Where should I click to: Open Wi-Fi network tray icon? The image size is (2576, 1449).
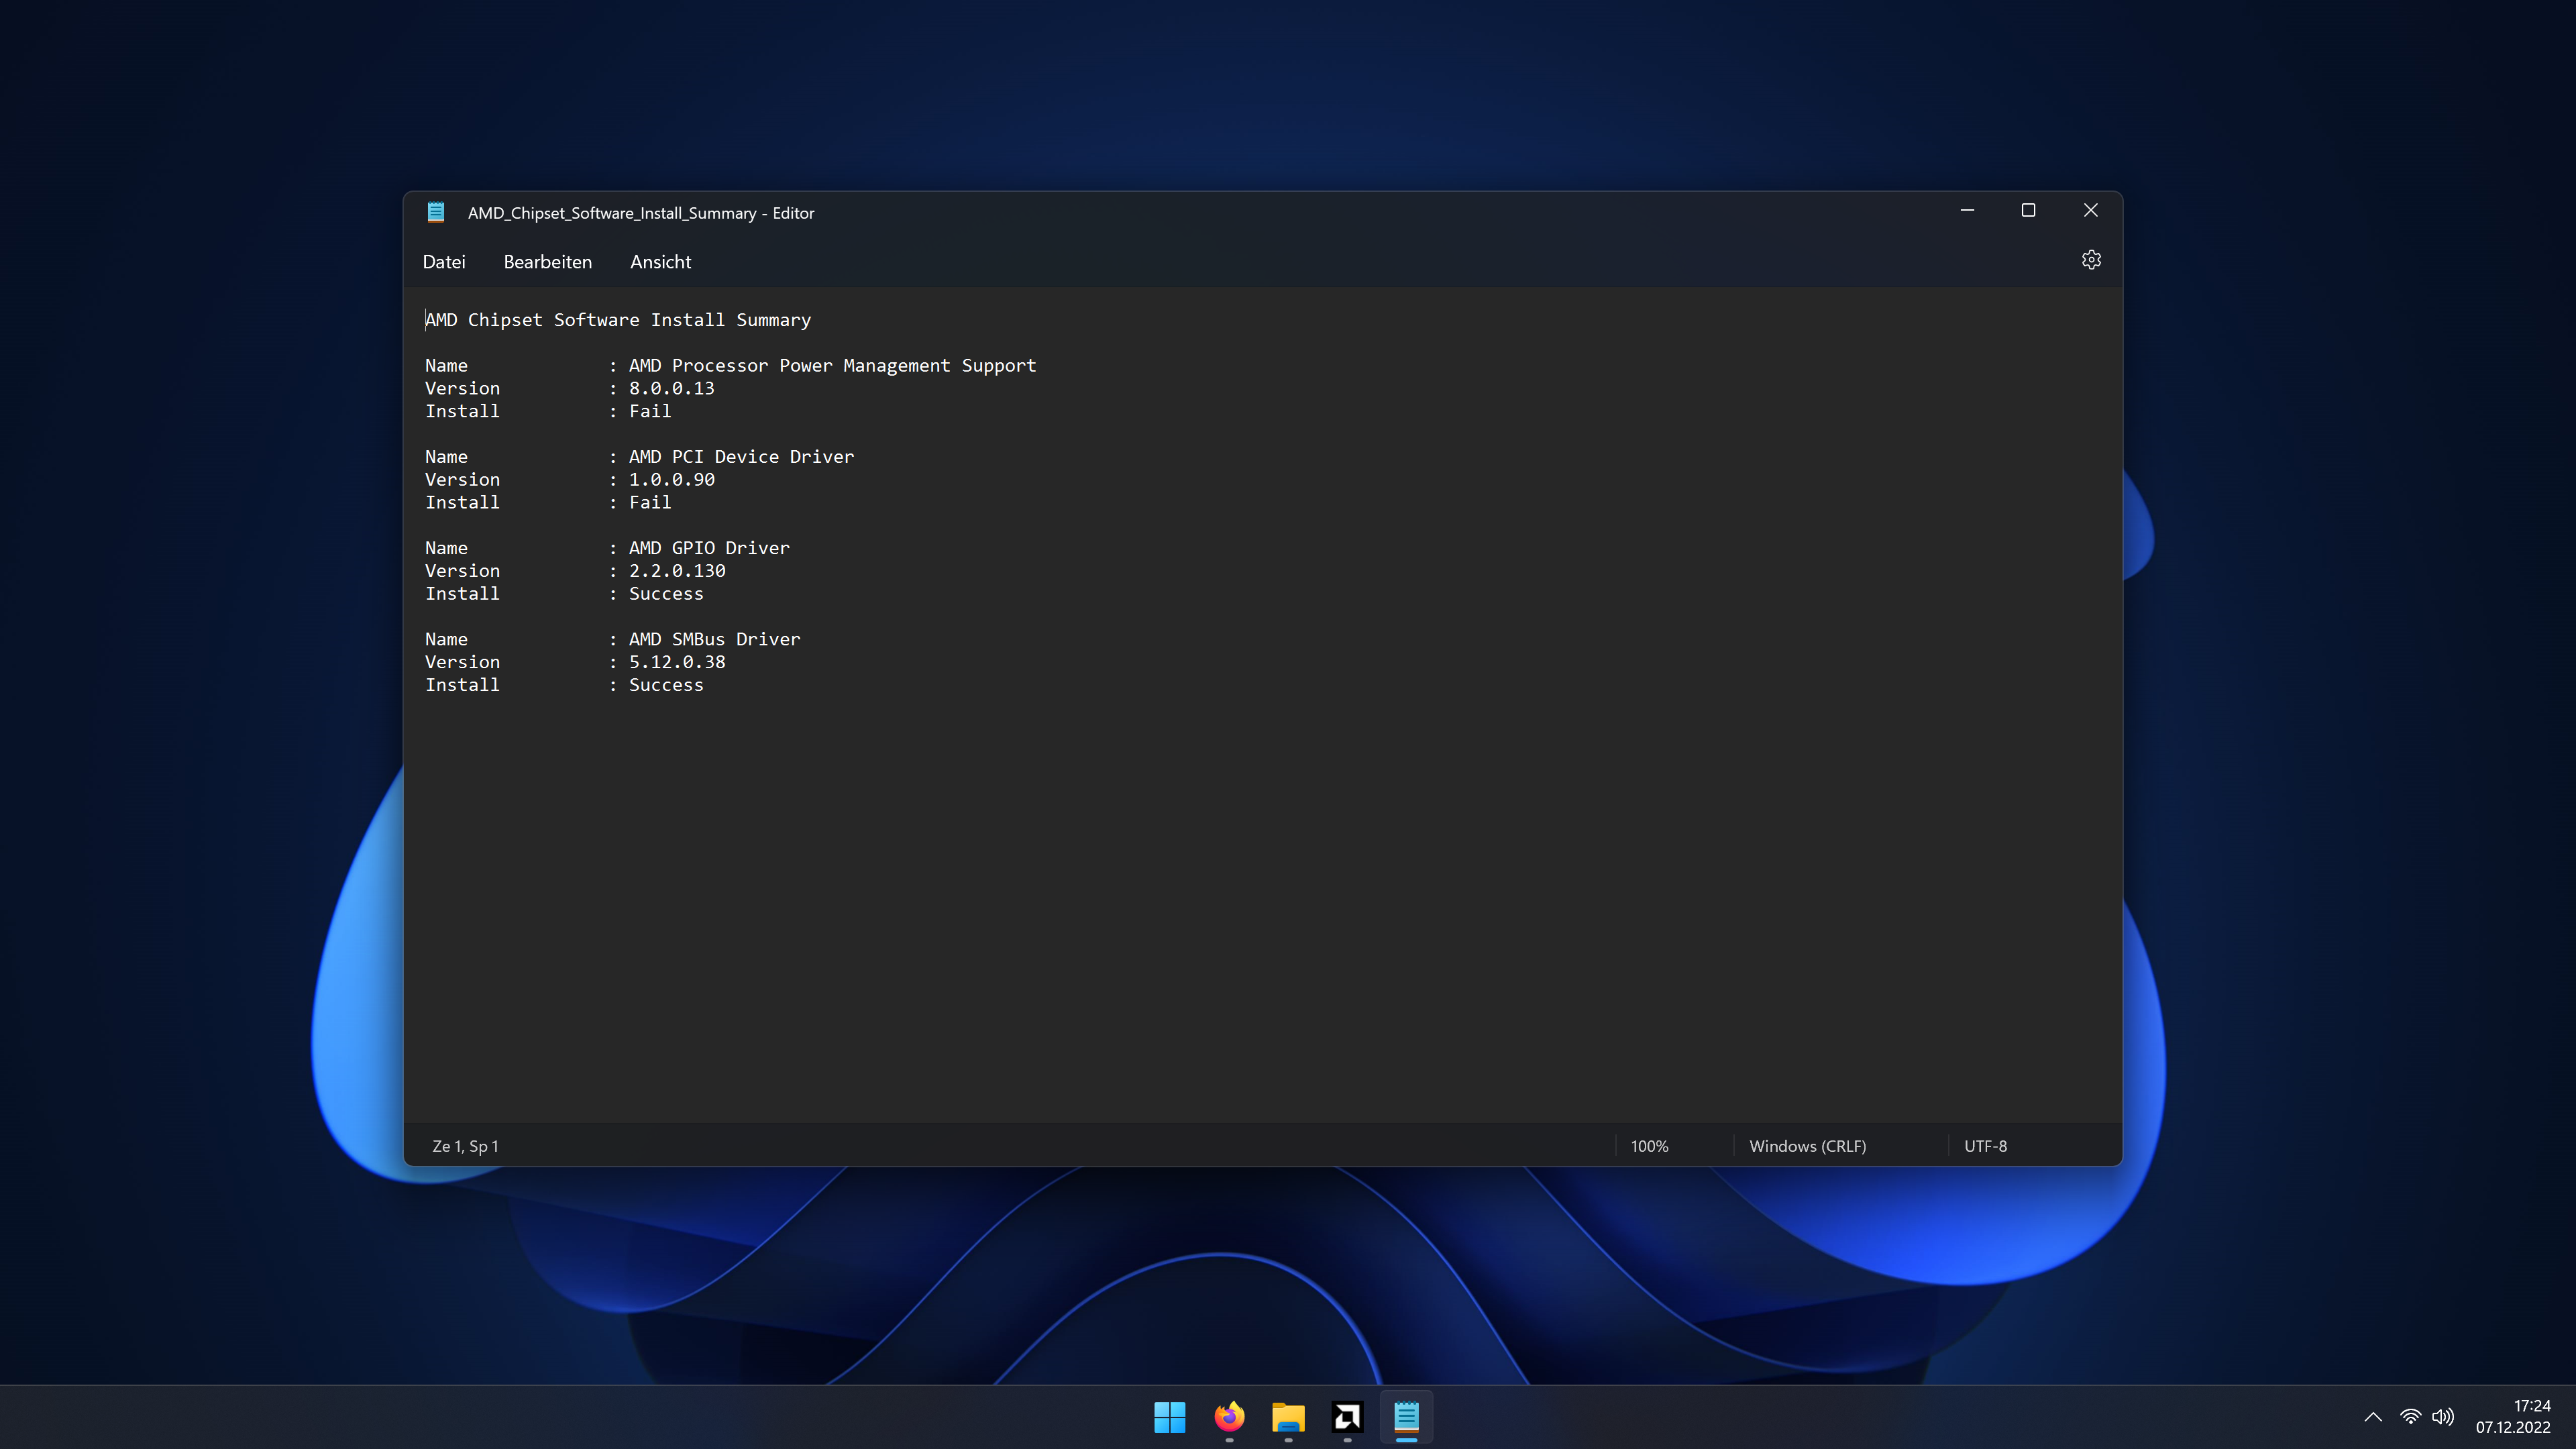tap(2410, 1417)
